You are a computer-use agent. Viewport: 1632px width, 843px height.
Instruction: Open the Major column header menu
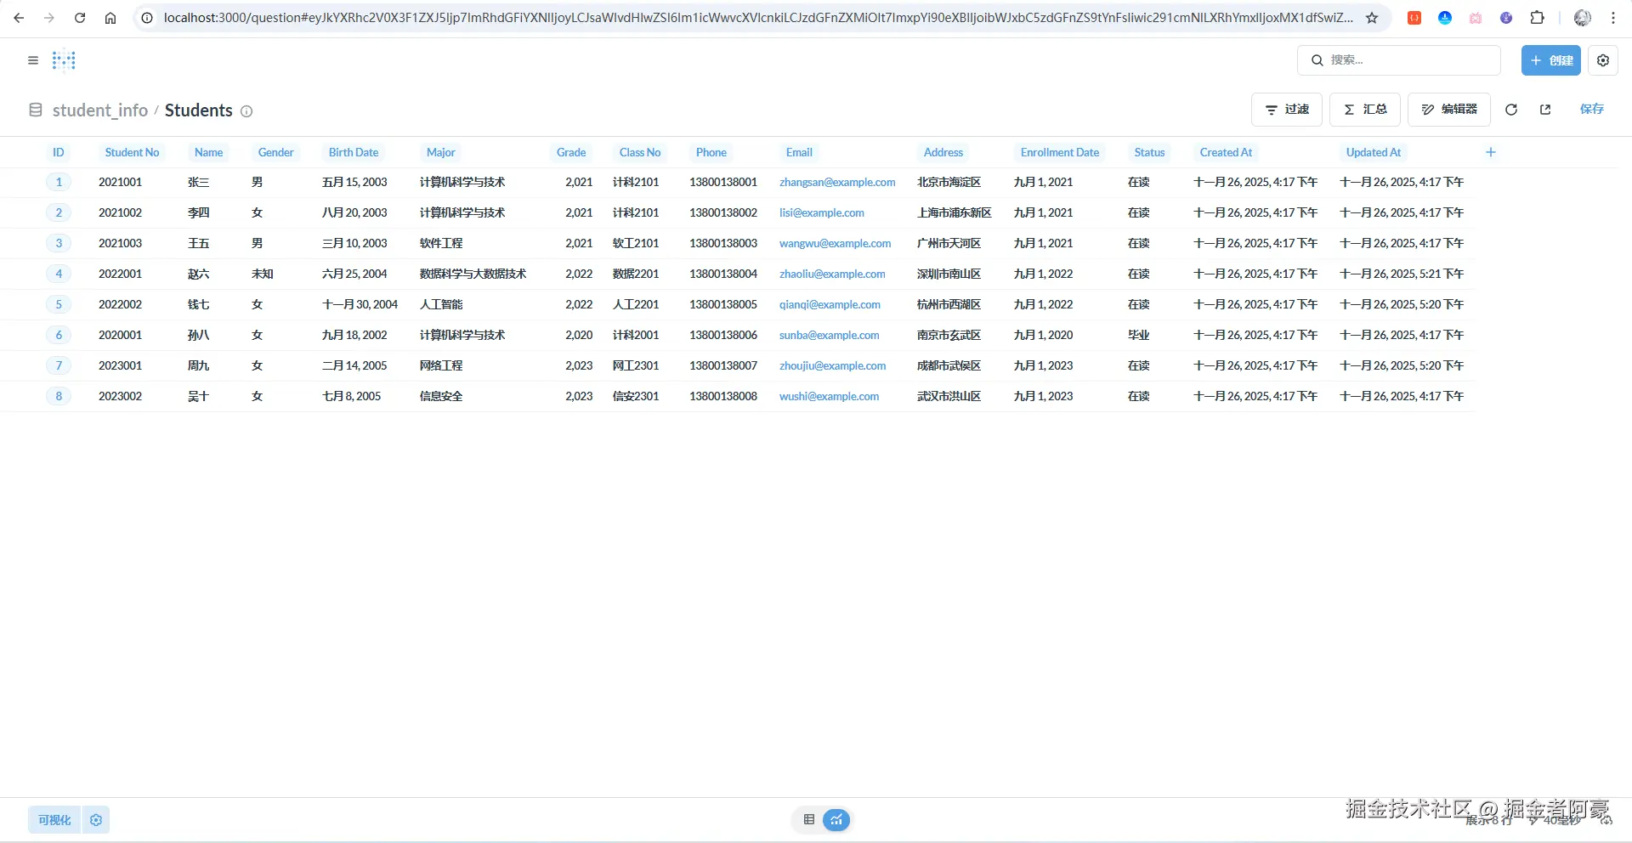pos(440,152)
